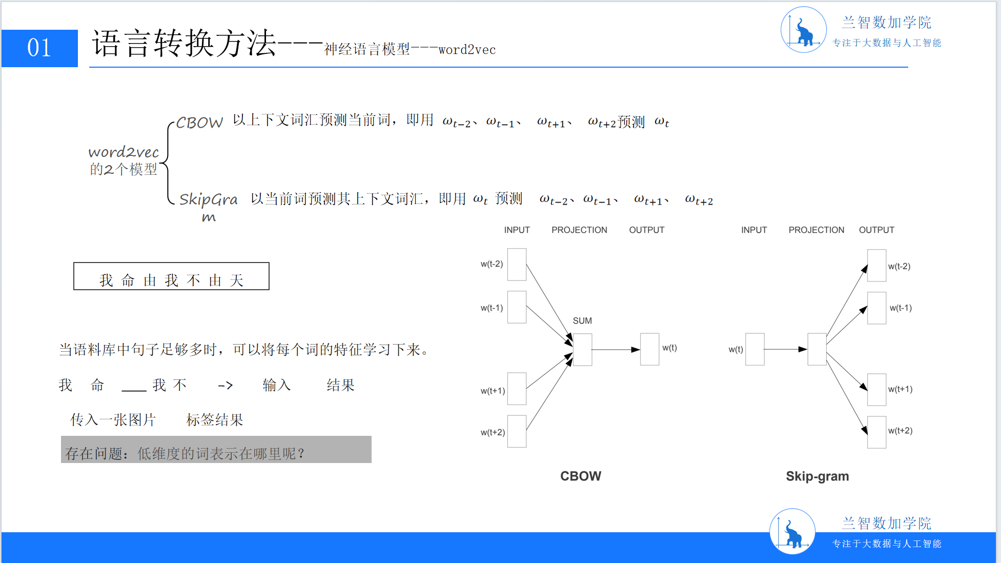The image size is (1001, 563).
Task: Click the Skip-gram projection box
Action: point(817,349)
